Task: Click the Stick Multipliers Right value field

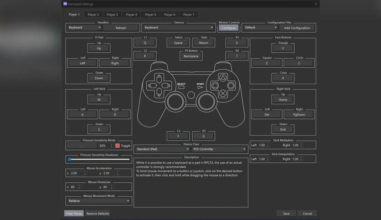Action: 297,145
